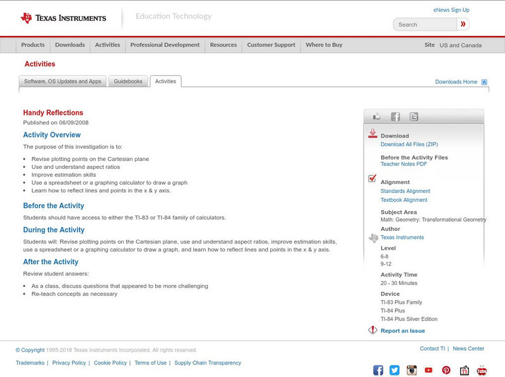Click Download All Files (ZIP)
505x377 pixels.
409,144
